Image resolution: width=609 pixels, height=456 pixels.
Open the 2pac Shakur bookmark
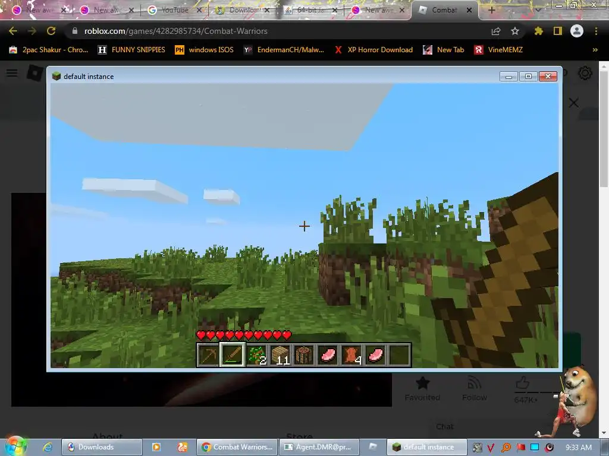(x=49, y=50)
